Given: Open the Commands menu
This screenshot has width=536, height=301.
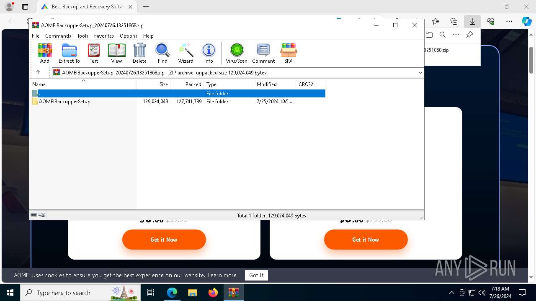Looking at the screenshot, I should (x=58, y=36).
